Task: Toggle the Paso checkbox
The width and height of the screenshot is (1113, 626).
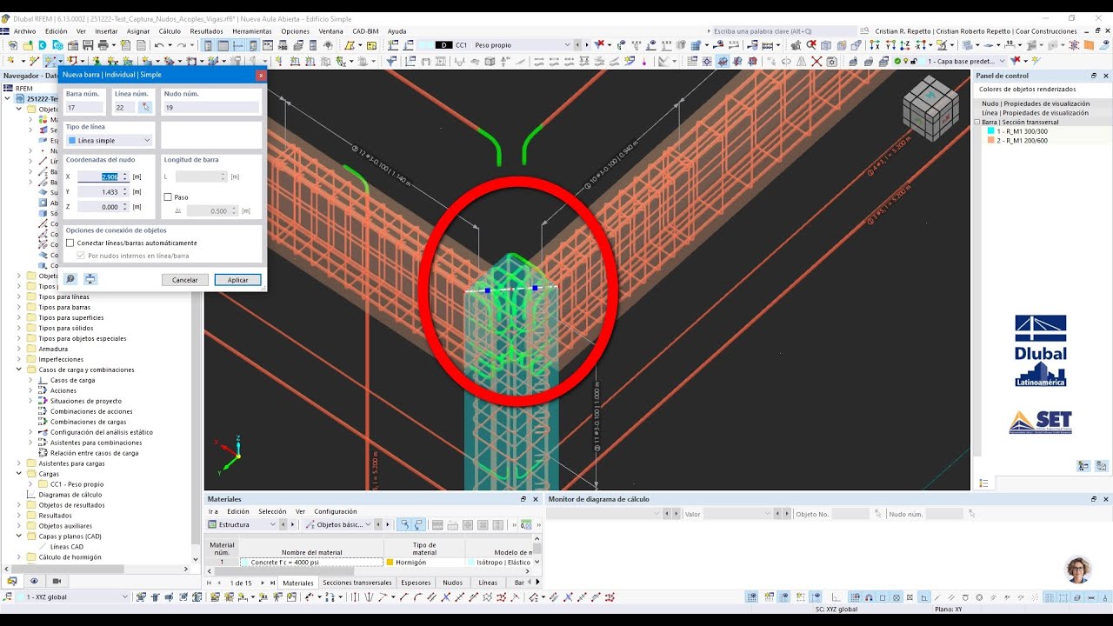Action: 168,196
